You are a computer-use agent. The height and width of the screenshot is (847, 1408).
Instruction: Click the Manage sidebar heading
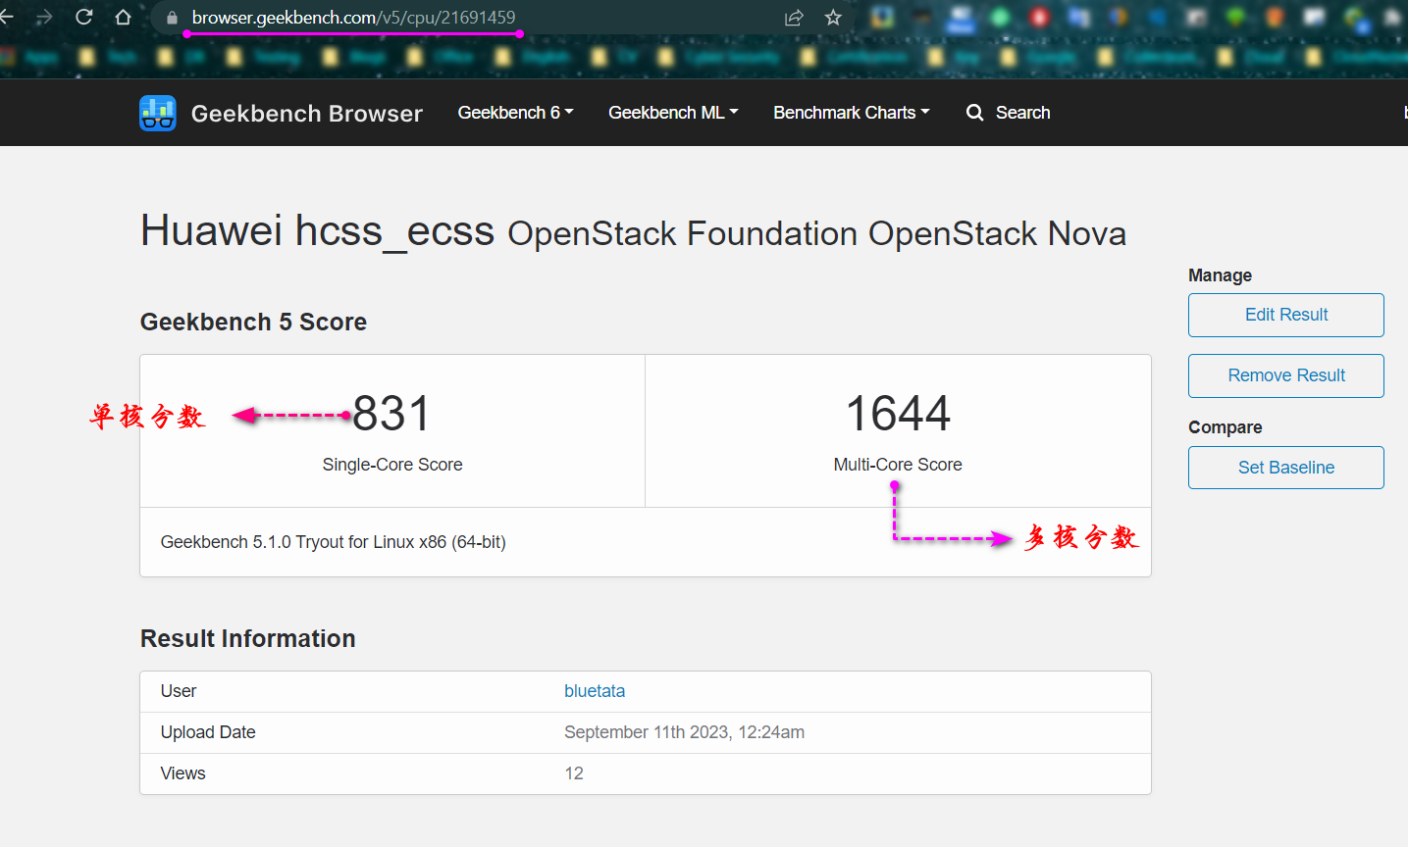click(1220, 275)
